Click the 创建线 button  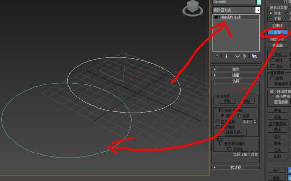pos(277,26)
